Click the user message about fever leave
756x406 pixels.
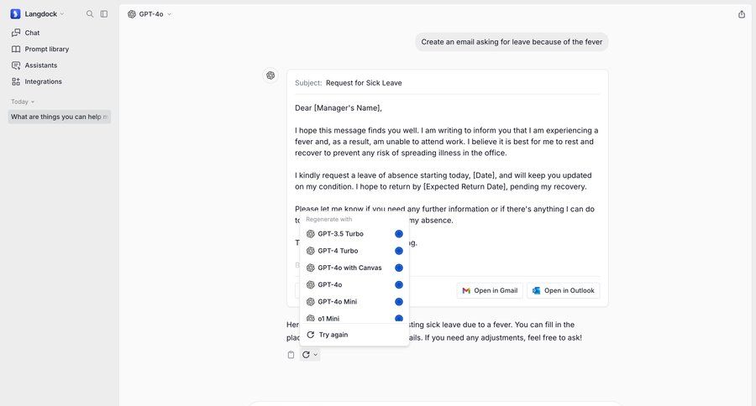click(512, 42)
